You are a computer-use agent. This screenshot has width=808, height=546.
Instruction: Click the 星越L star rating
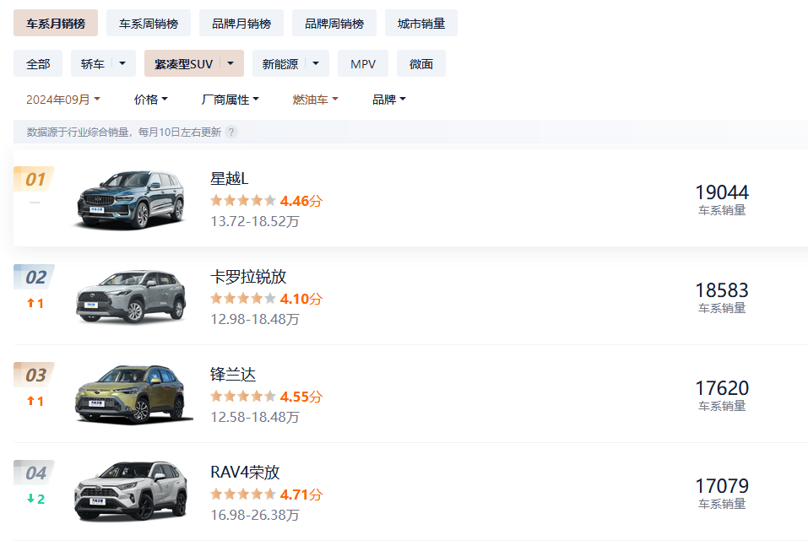(x=243, y=201)
